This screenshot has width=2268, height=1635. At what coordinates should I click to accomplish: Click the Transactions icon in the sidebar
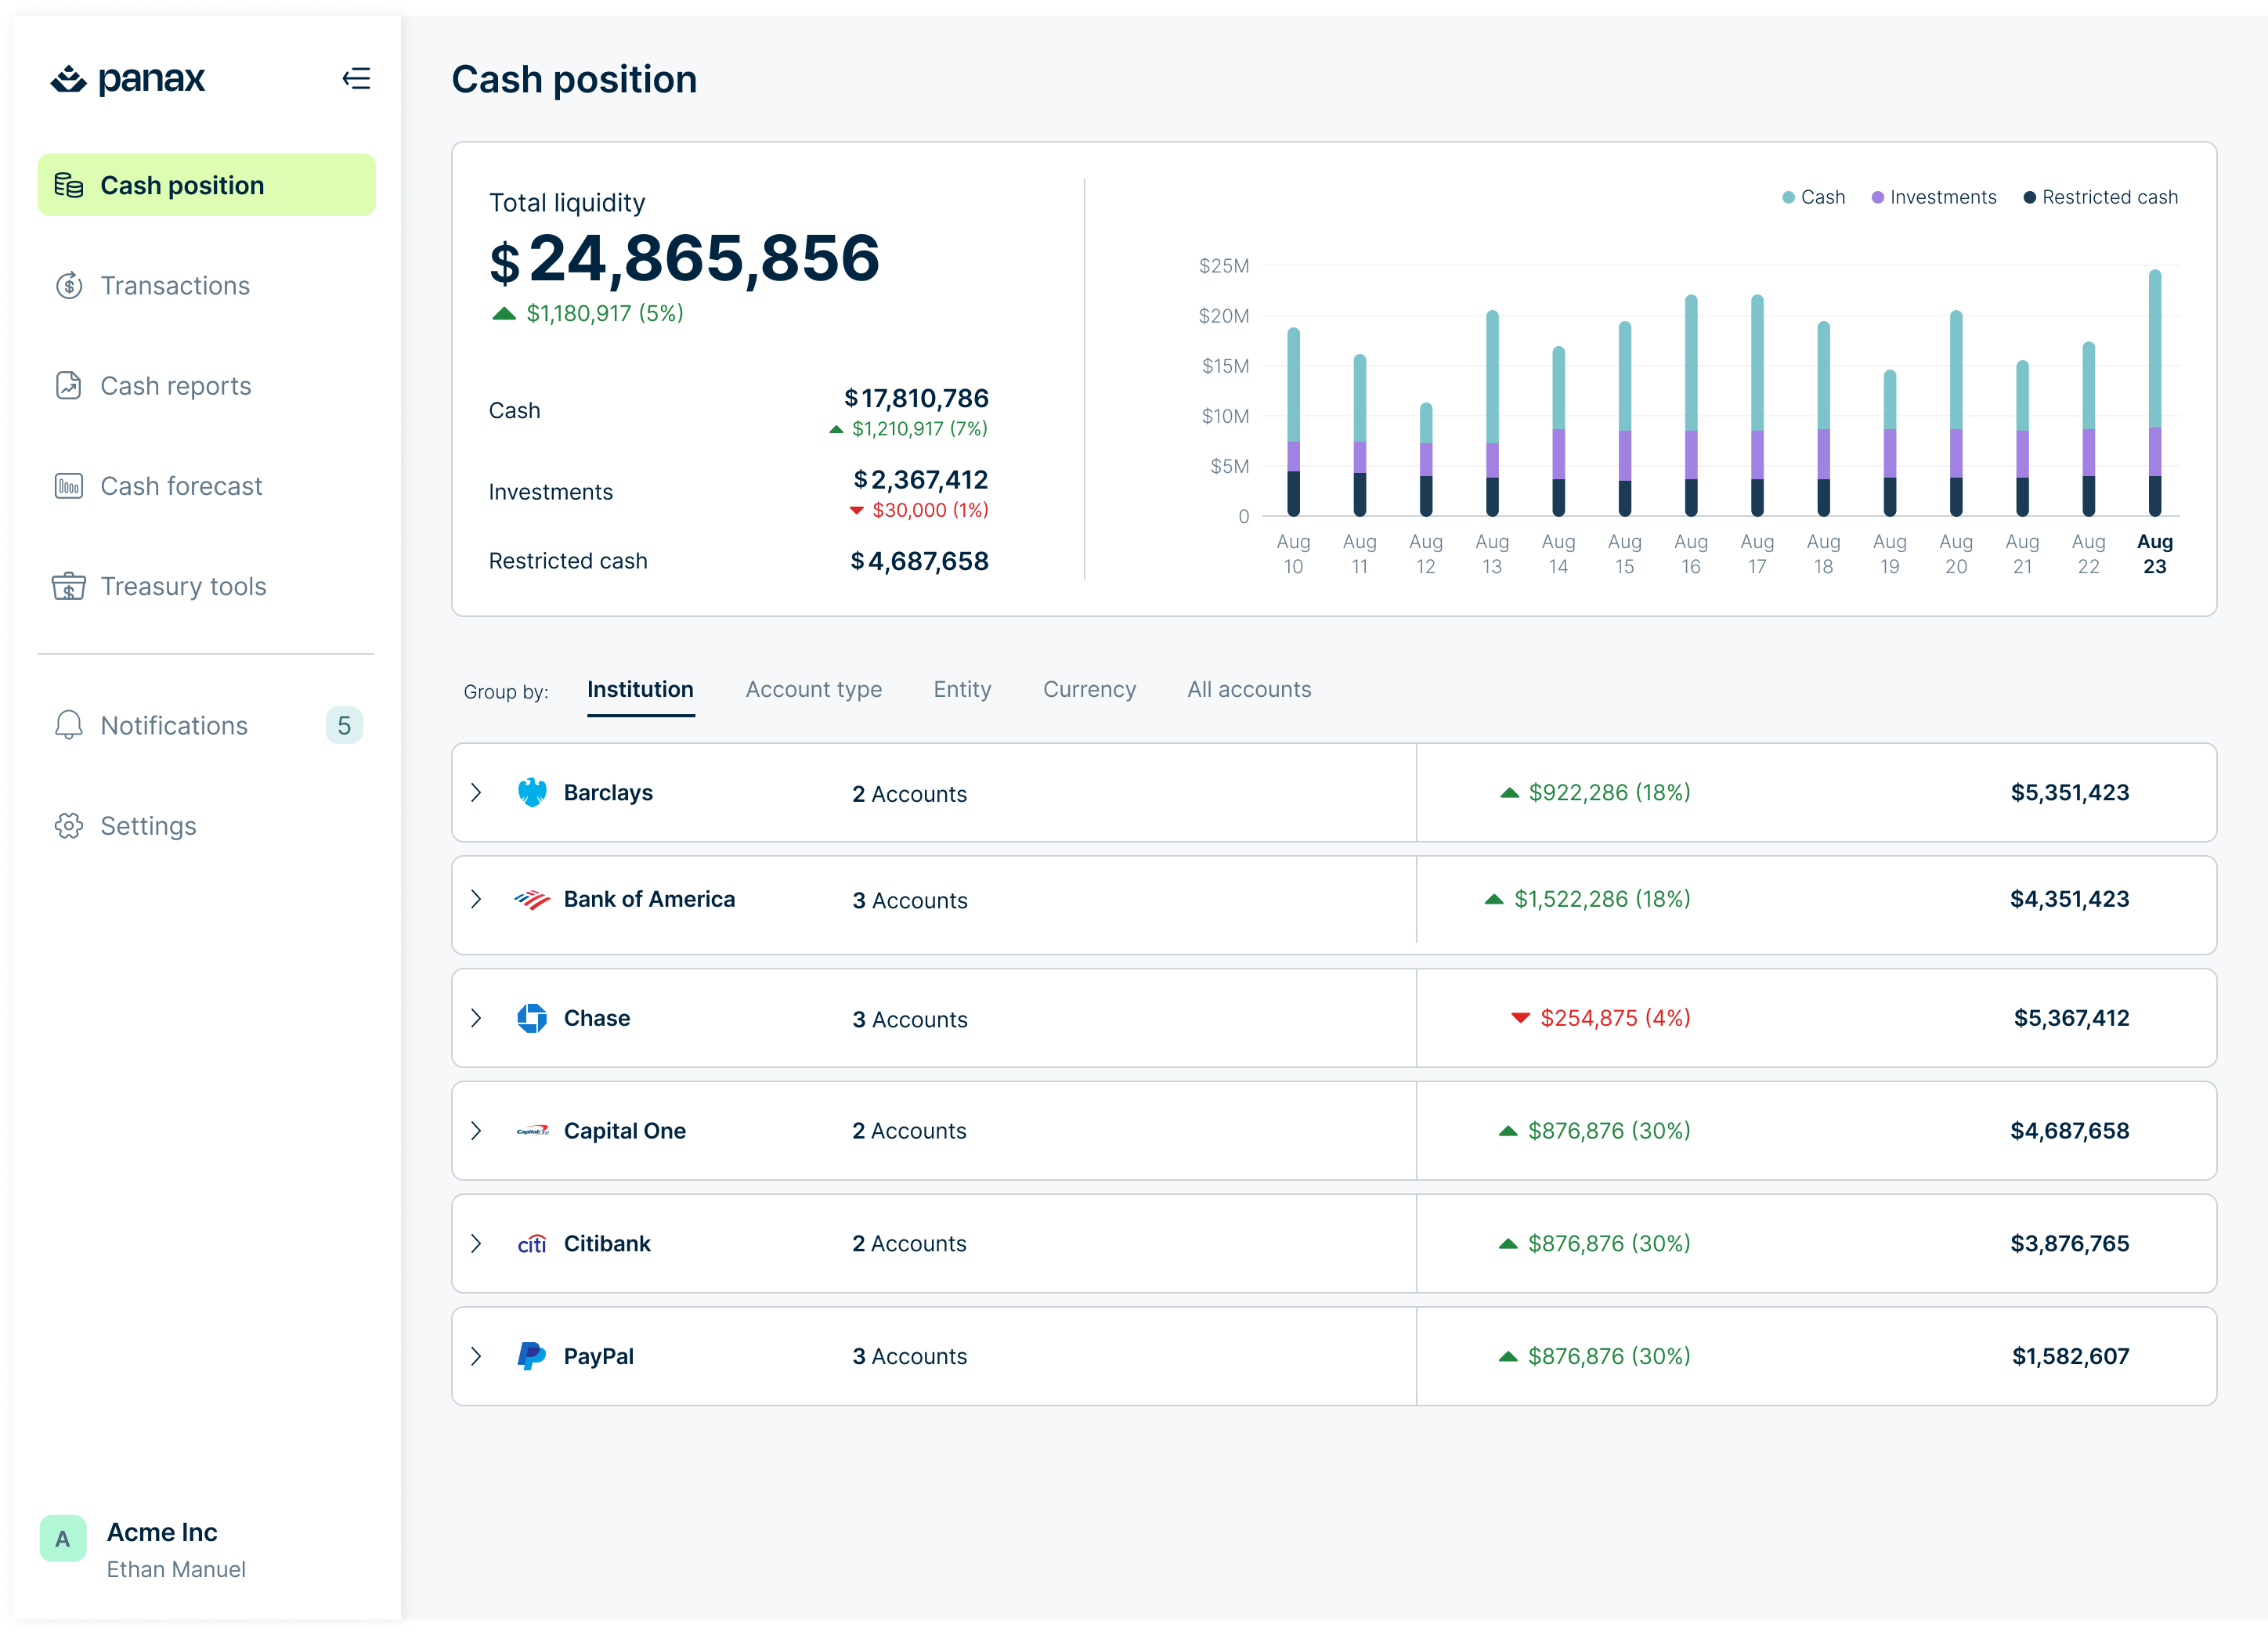pyautogui.click(x=69, y=286)
